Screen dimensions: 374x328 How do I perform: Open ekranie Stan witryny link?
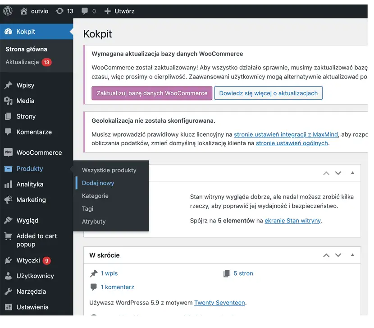pos(292,221)
